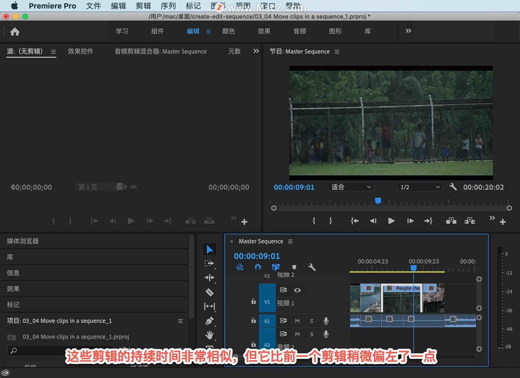
Task: Open the 序列 menu
Action: [x=168, y=6]
